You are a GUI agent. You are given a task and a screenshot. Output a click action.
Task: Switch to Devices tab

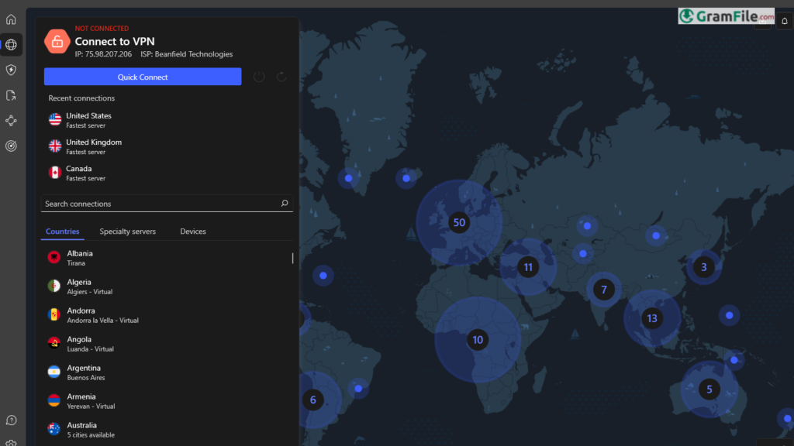tap(193, 231)
